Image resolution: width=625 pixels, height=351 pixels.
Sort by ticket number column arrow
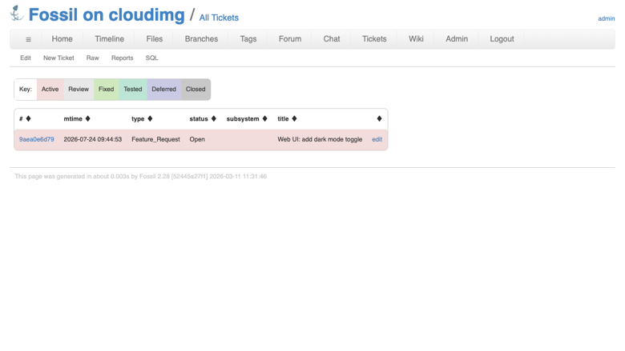(28, 118)
